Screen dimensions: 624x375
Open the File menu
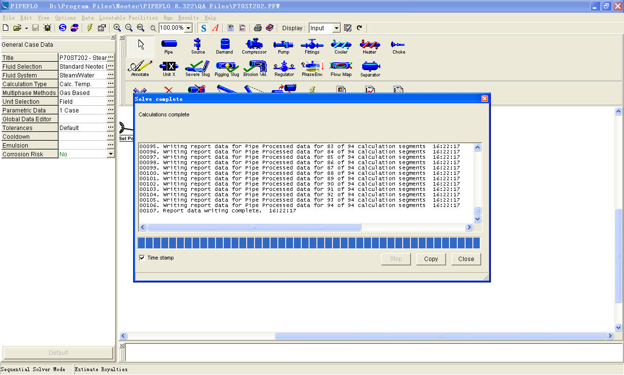[x=8, y=18]
